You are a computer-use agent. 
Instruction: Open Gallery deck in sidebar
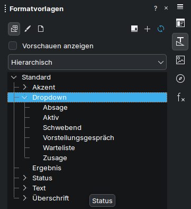[x=180, y=60]
